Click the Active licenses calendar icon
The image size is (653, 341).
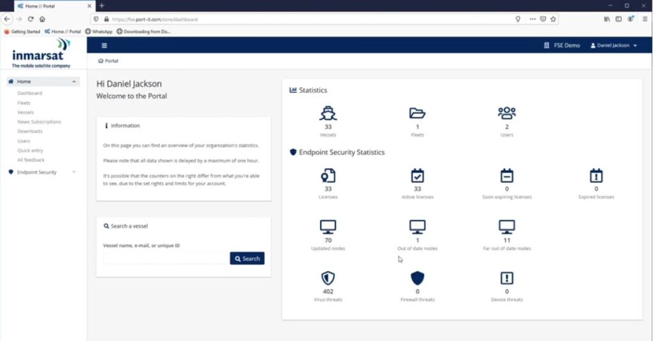click(417, 176)
